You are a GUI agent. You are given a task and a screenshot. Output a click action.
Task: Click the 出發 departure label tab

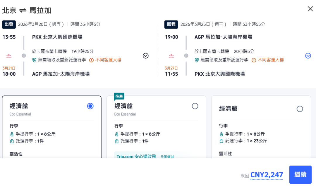(x=9, y=24)
